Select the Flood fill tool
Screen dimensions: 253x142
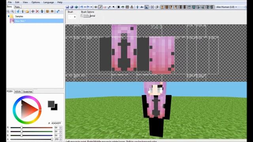(123, 7)
